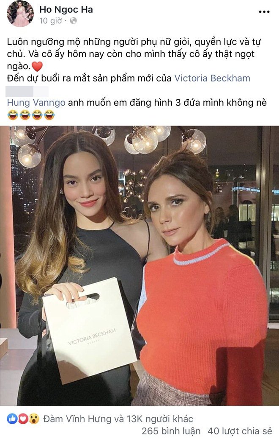Open the 265 bình luận comments
This screenshot has width=279, height=439.
(171, 431)
